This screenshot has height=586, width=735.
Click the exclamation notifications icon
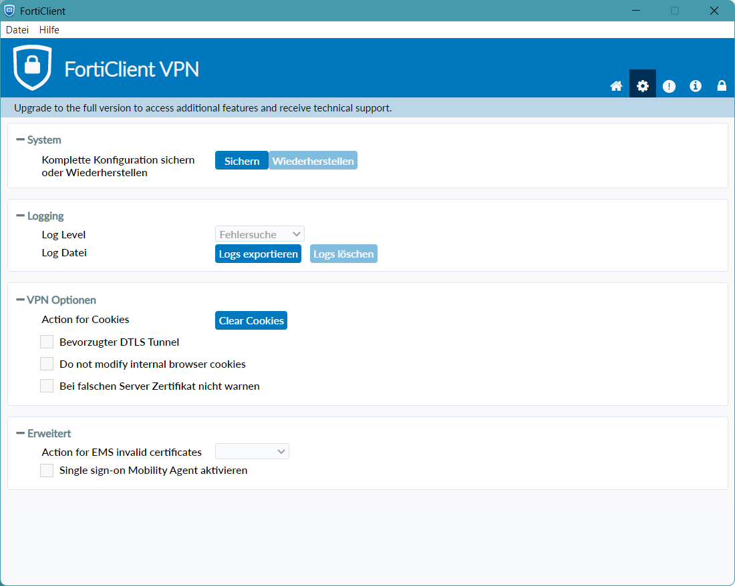(x=669, y=86)
